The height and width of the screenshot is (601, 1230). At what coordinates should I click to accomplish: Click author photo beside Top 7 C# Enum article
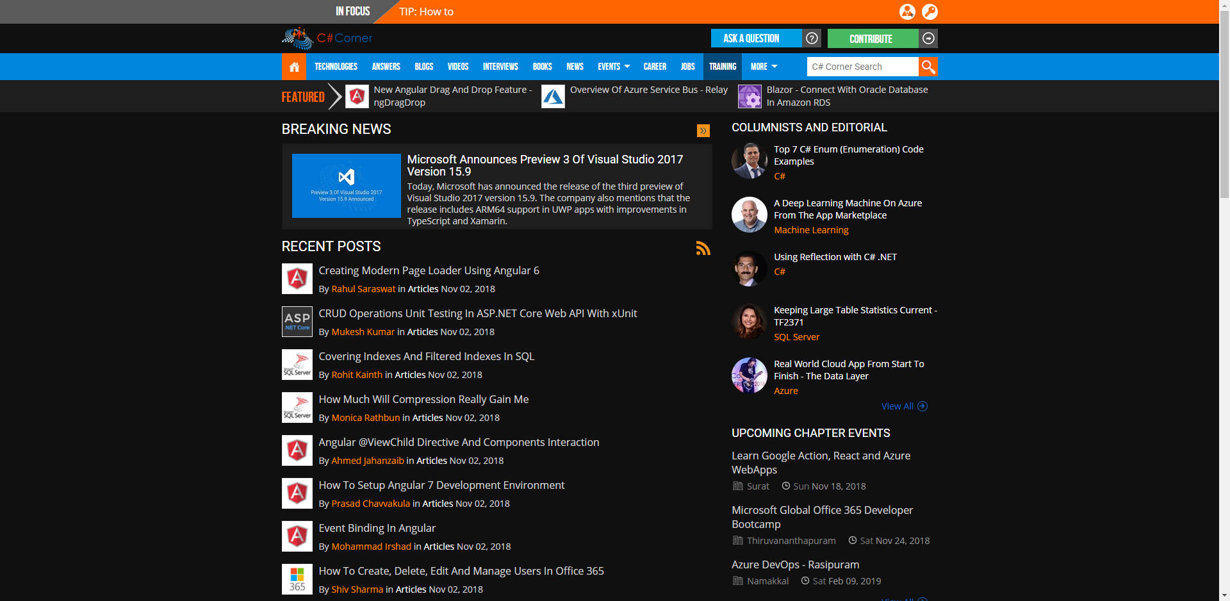[750, 161]
